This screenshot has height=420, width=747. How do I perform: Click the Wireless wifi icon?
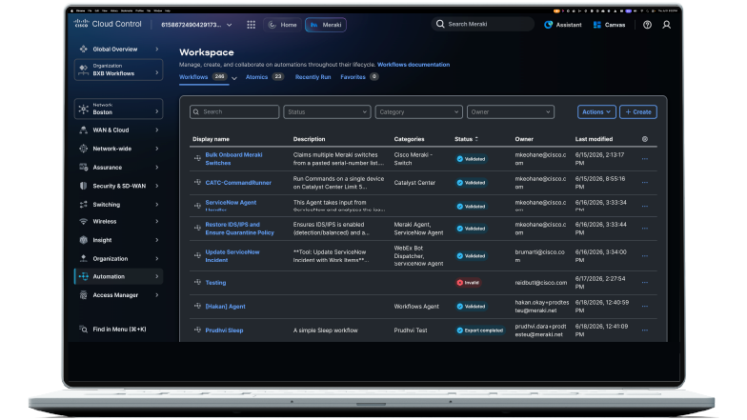pyautogui.click(x=84, y=221)
